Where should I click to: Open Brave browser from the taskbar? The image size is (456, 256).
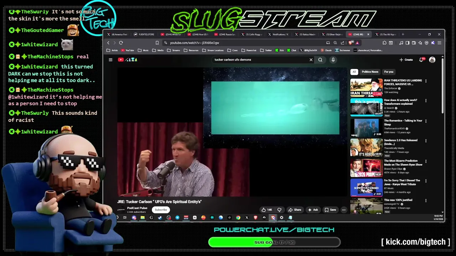(x=255, y=218)
